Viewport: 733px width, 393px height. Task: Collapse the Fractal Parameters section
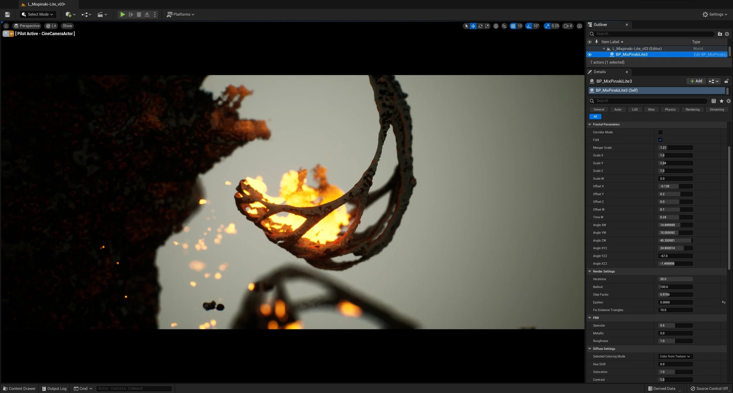[590, 125]
